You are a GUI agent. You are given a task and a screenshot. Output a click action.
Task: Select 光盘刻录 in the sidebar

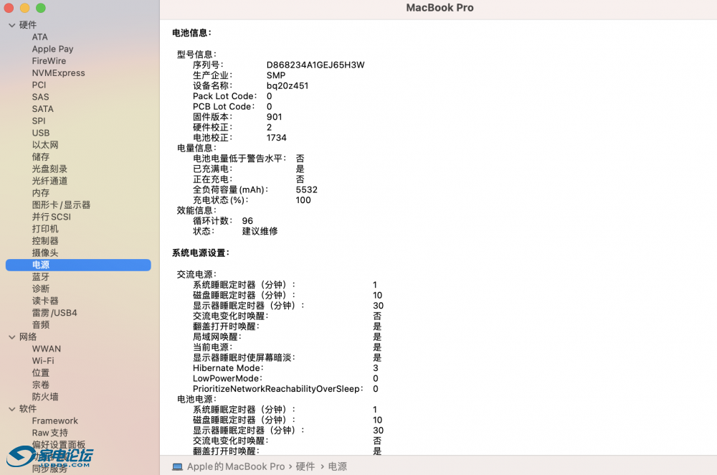pyautogui.click(x=50, y=169)
